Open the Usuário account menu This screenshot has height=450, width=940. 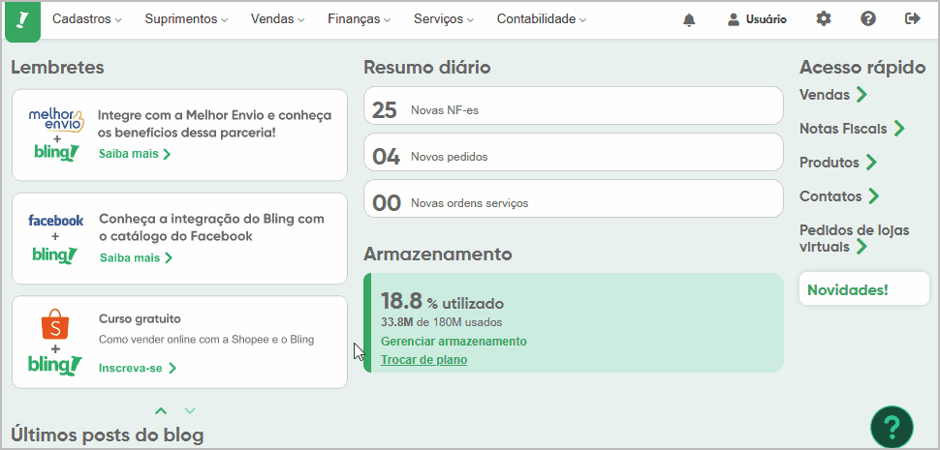tap(757, 19)
